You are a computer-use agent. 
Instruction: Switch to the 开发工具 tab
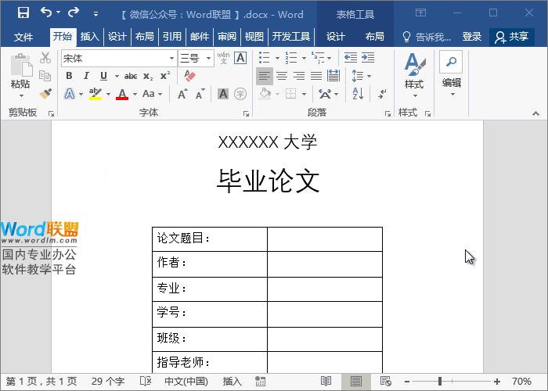291,37
